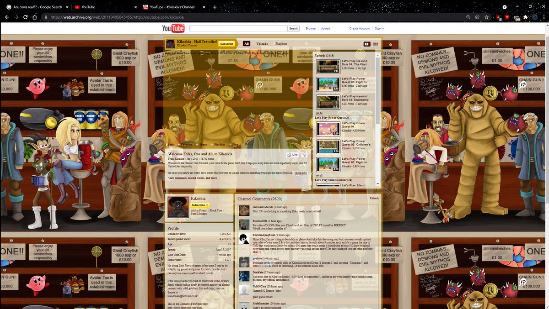Screen dimensions: 549x309
Task: Click the share page icon in address bar
Action: coord(477,17)
